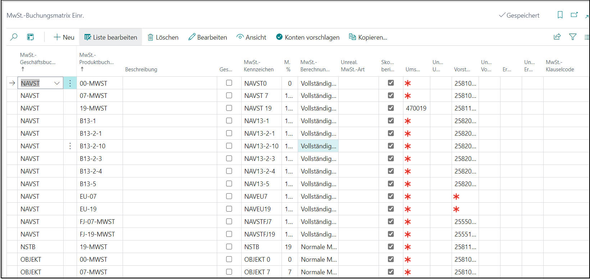Expand the NAVST dropdown in first row
This screenshot has height=279, width=590.
(57, 83)
